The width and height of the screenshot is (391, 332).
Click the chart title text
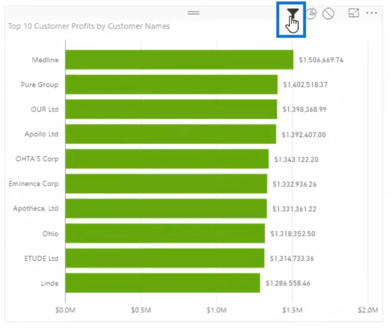pos(89,26)
